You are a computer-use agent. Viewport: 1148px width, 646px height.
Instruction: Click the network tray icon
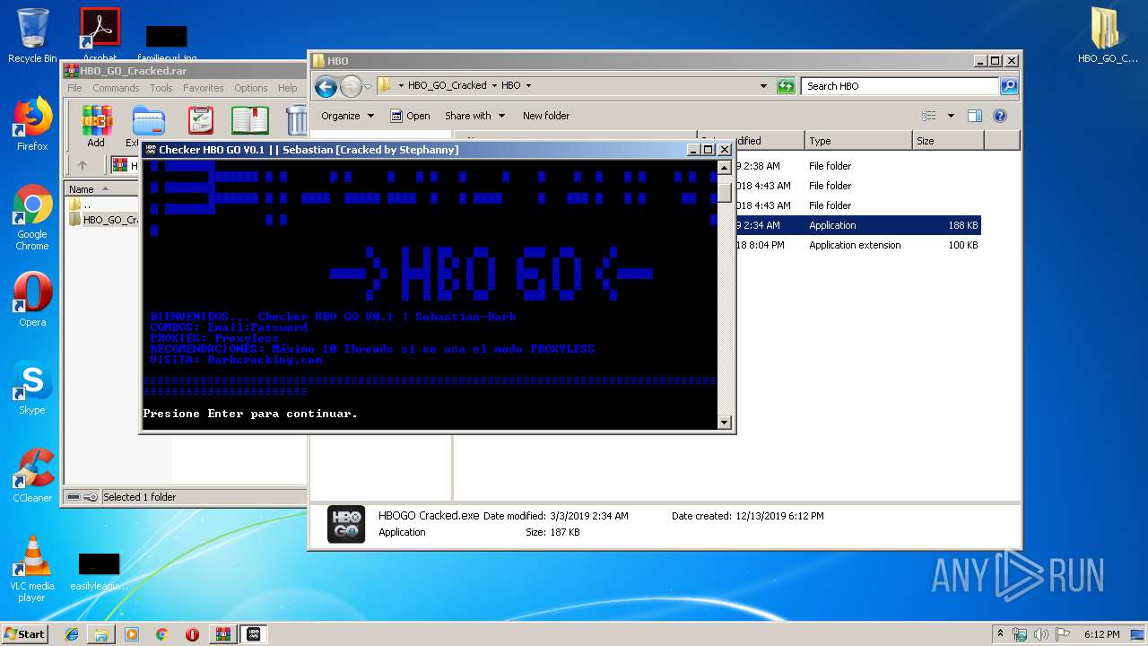pos(1021,634)
